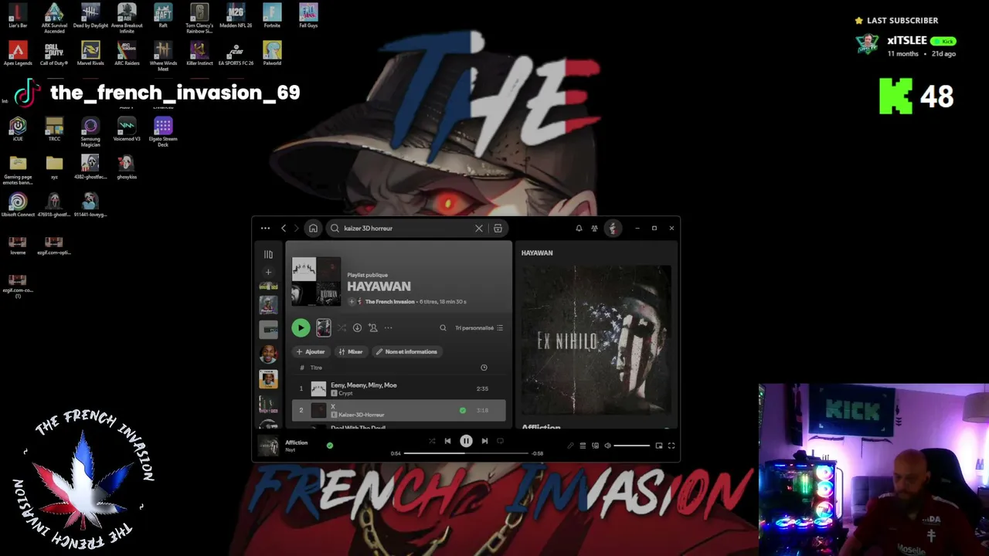The height and width of the screenshot is (556, 989).
Task: Toggle repeat in the player bar
Action: (500, 442)
